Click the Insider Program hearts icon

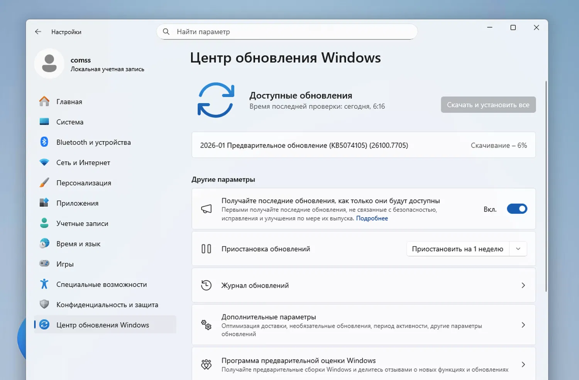point(207,365)
